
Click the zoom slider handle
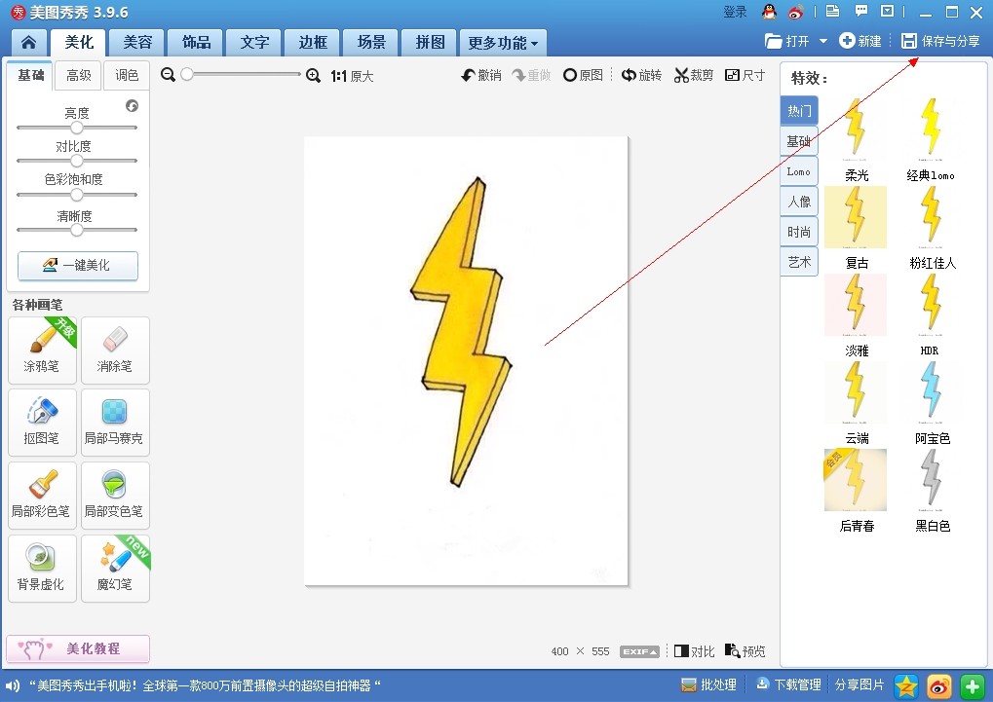point(187,75)
